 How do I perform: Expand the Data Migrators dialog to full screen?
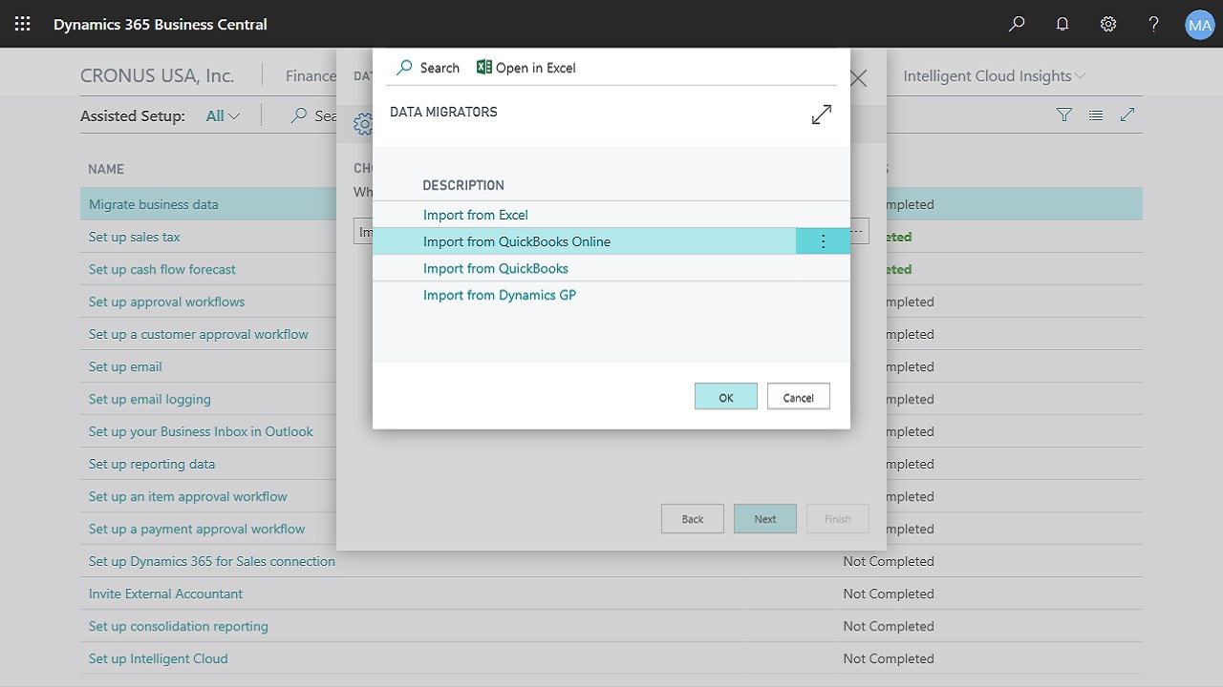(x=822, y=114)
